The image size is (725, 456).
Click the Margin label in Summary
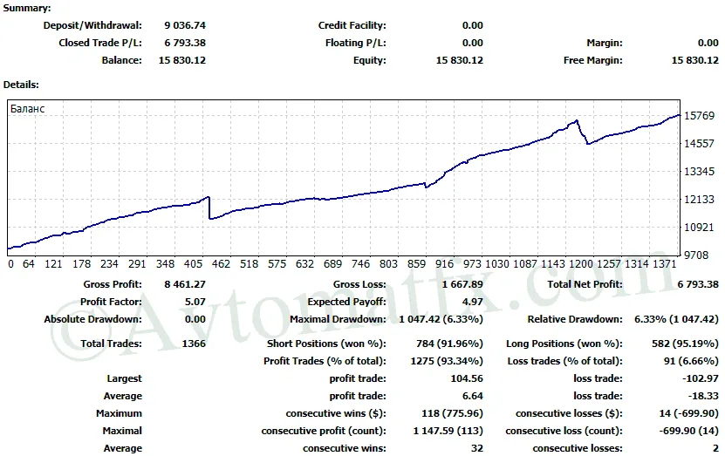tap(605, 43)
